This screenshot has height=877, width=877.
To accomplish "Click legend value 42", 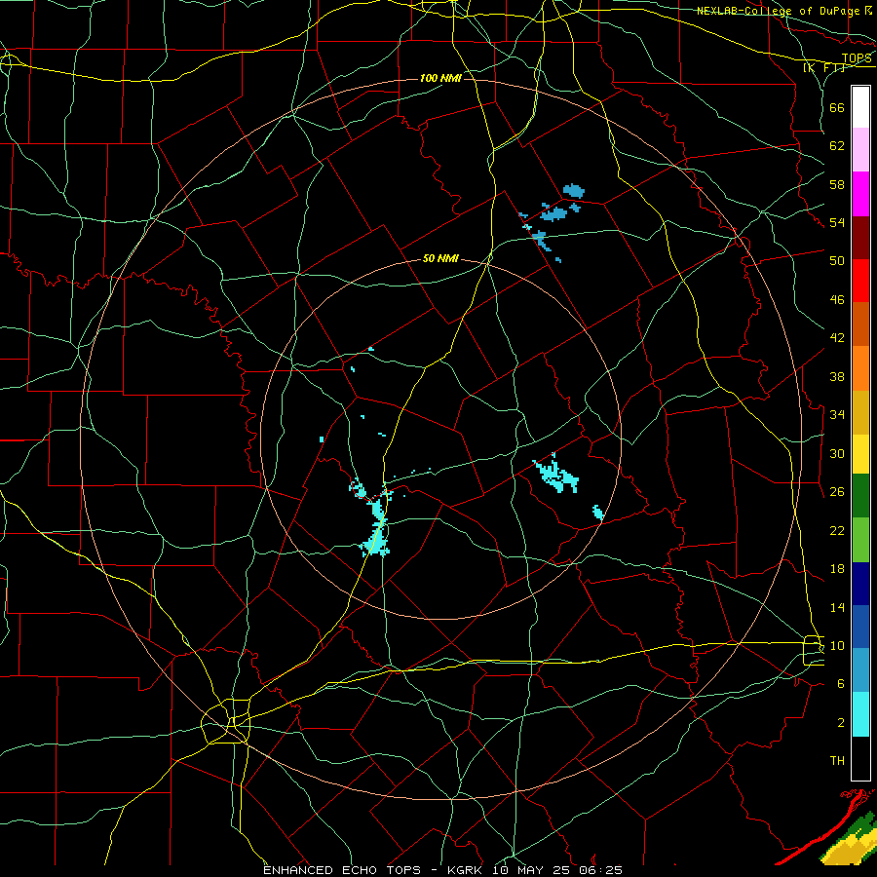I will (837, 338).
